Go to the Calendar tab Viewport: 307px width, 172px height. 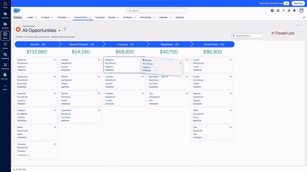click(x=163, y=17)
